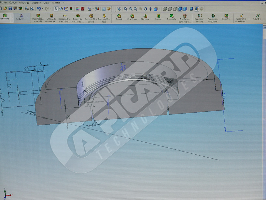Open the print preview
This screenshot has height=200, width=266.
tap(32, 9)
